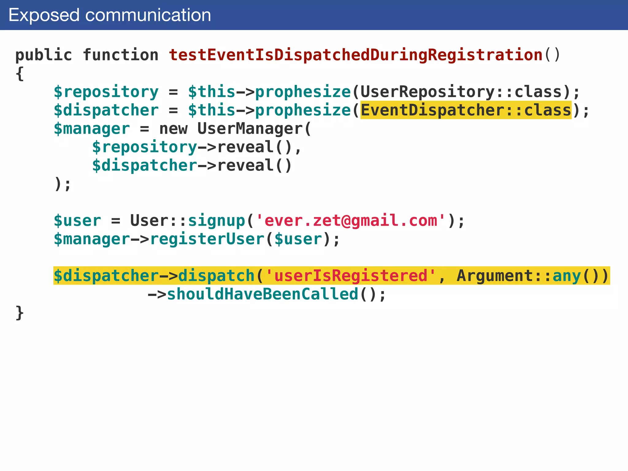
Task: Click the '$manager = new UserManager(' line
Action: (x=183, y=128)
